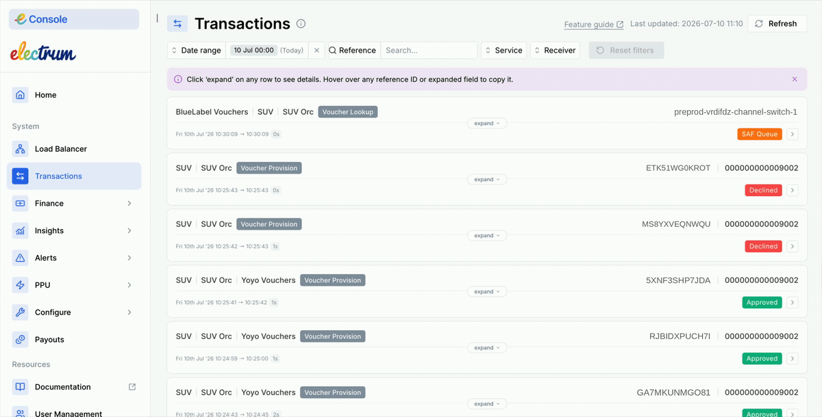Expand the Finance submenu chevron
822x417 pixels.
(129, 204)
